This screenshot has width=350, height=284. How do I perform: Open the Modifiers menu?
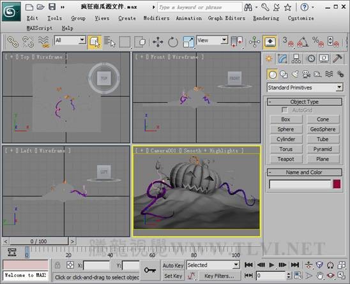[156, 18]
